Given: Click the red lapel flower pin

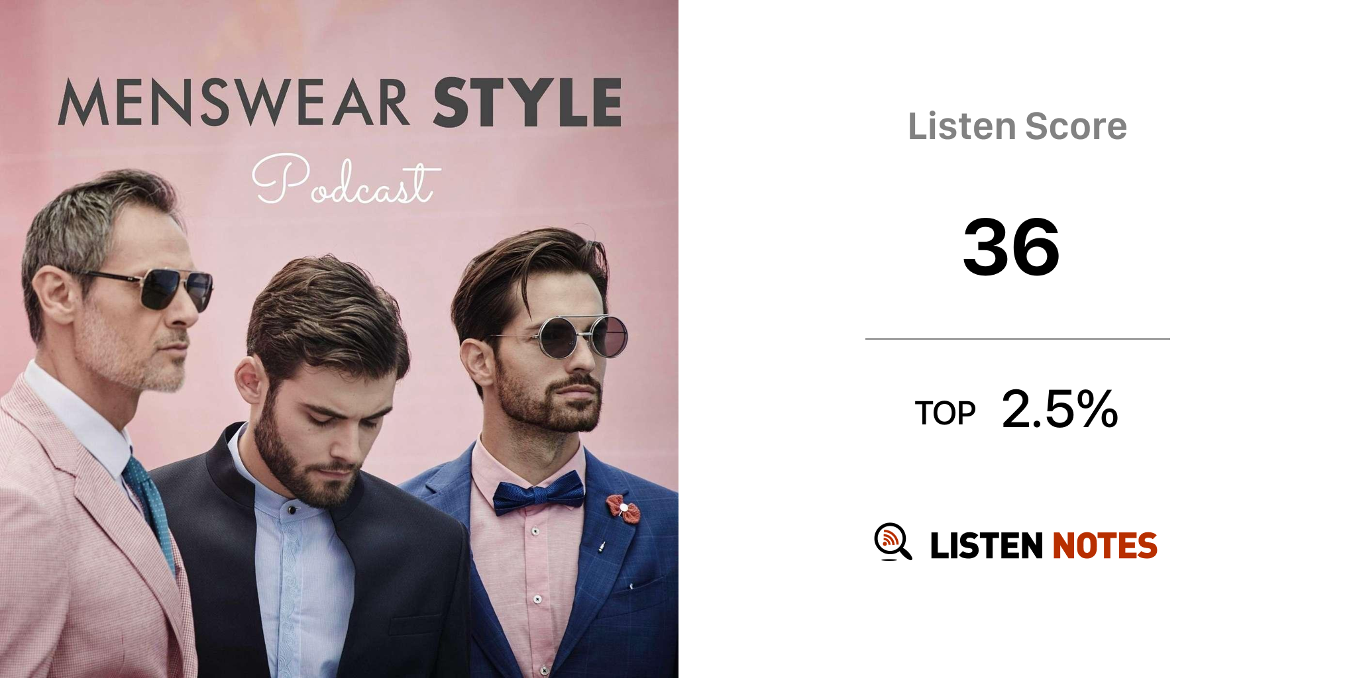Looking at the screenshot, I should pos(623,508).
